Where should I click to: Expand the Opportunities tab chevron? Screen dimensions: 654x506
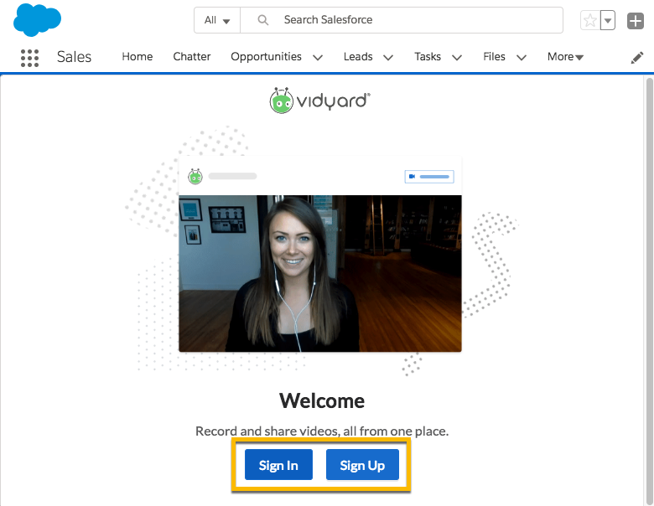318,57
